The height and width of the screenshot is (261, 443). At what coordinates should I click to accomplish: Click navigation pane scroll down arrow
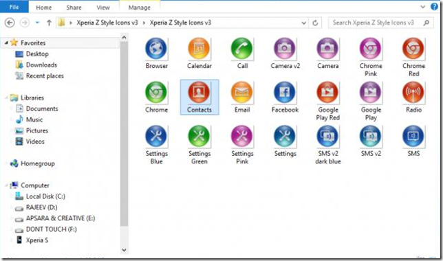click(x=124, y=250)
